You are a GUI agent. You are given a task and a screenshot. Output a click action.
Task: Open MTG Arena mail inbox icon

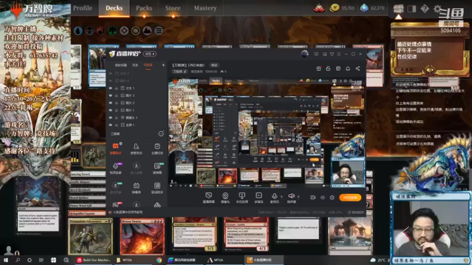[x=398, y=8]
